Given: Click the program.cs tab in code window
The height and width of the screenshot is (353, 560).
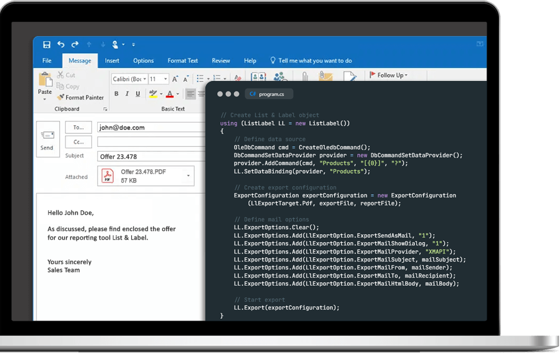Looking at the screenshot, I should tap(269, 94).
